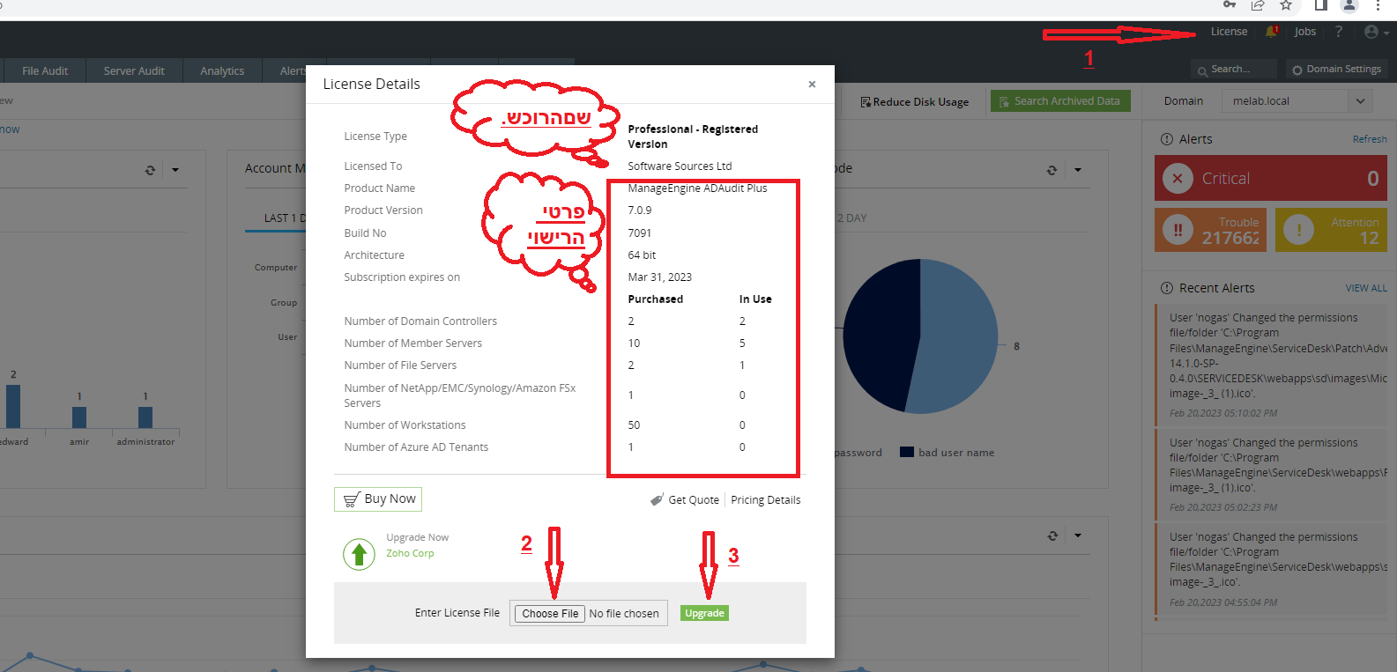The height and width of the screenshot is (672, 1397).
Task: Open the Attention alerts tile
Action: pyautogui.click(x=1330, y=230)
